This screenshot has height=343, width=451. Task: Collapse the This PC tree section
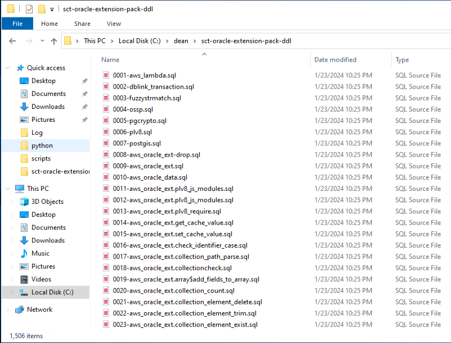(x=7, y=189)
